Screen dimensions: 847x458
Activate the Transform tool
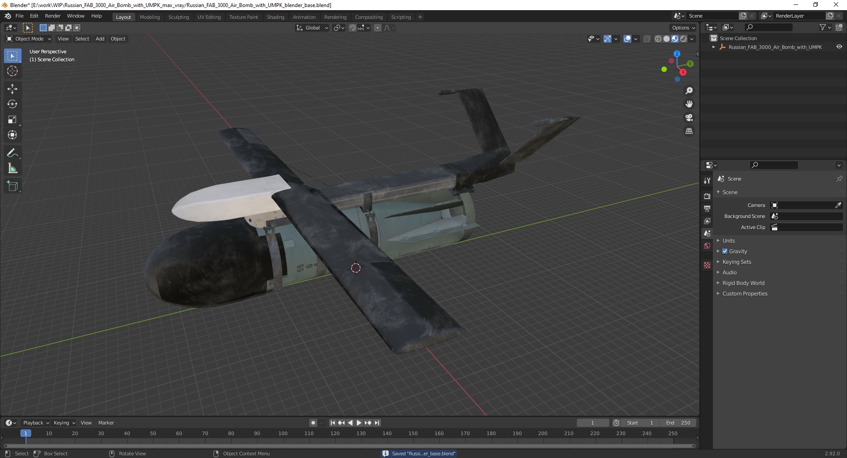12,135
